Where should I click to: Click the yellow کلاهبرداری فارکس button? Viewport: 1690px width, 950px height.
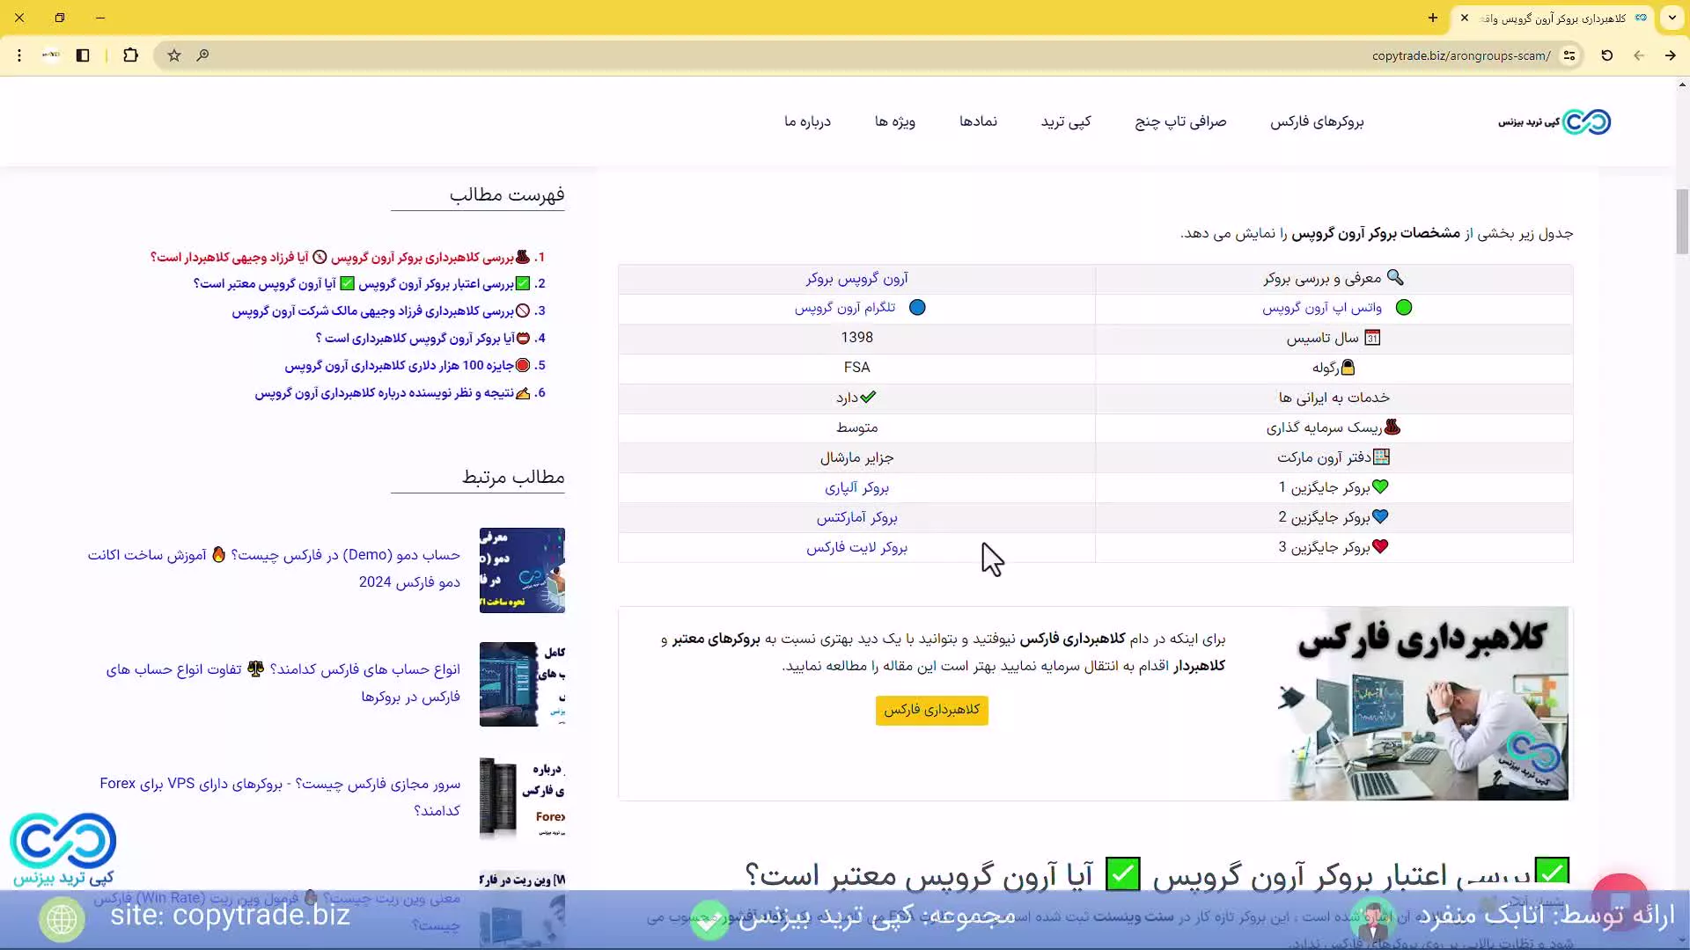tap(931, 710)
